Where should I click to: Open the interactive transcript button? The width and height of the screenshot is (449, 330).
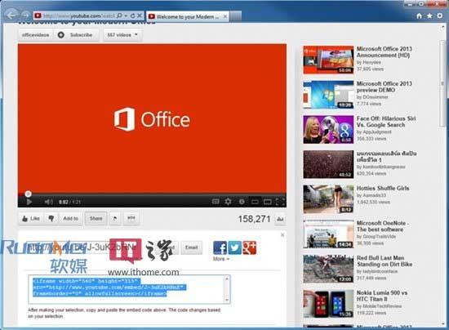point(131,219)
